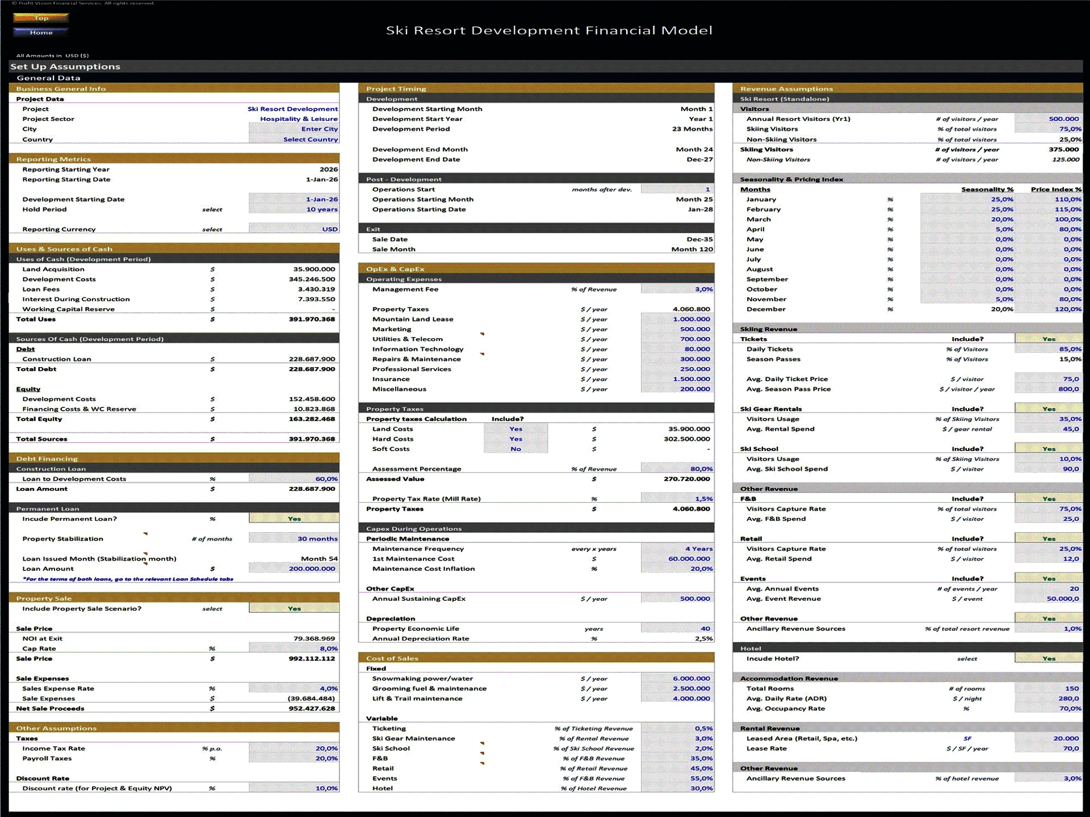Click the Top navigation button
Viewport: 1090px width, 817px height.
click(41, 18)
